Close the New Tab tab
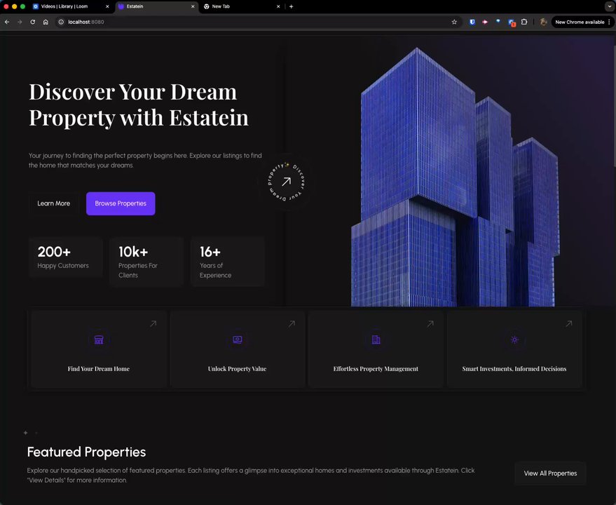The width and height of the screenshot is (616, 505). click(x=278, y=6)
